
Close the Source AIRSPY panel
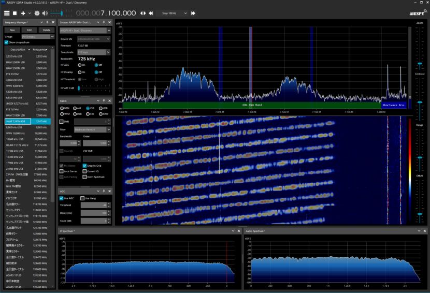109,22
